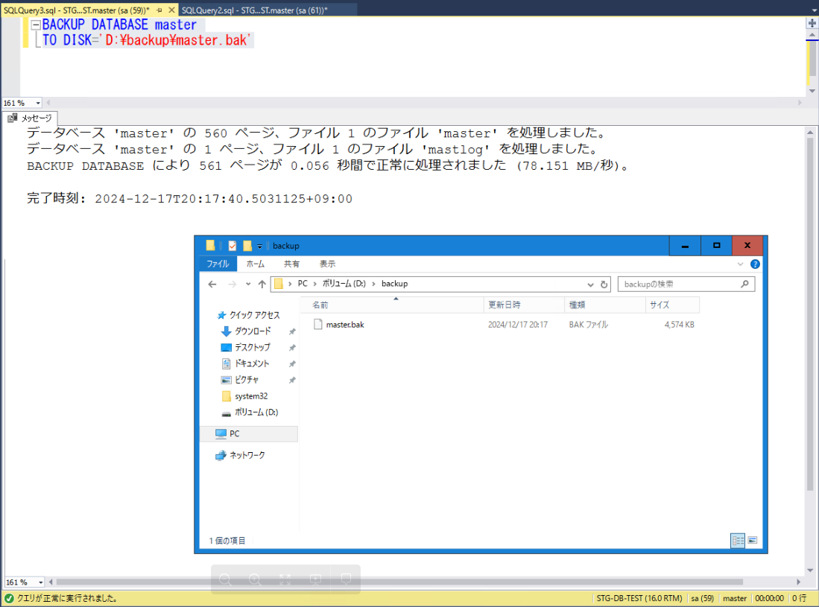
Task: Open recent locations dropdown arrow
Action: (248, 284)
